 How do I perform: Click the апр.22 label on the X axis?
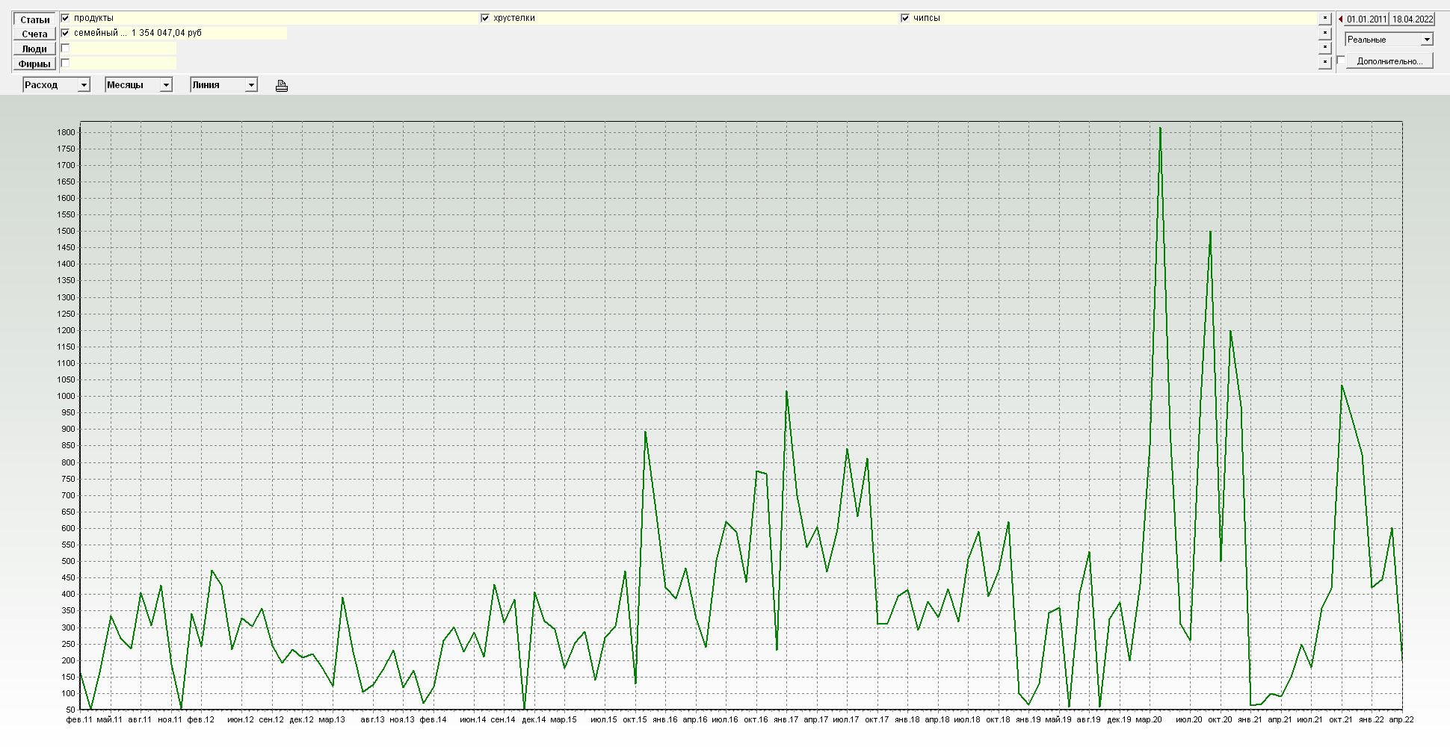click(1401, 720)
